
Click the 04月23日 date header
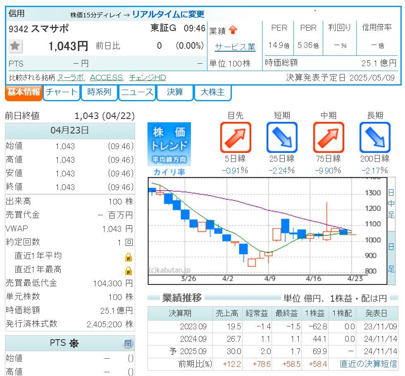pyautogui.click(x=70, y=130)
